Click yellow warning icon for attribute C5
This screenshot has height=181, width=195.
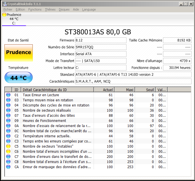point(8,146)
